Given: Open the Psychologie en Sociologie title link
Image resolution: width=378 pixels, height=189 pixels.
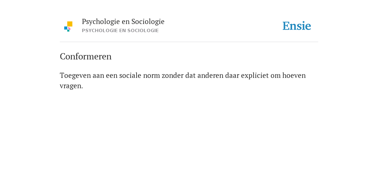Looking at the screenshot, I should pyautogui.click(x=123, y=21).
